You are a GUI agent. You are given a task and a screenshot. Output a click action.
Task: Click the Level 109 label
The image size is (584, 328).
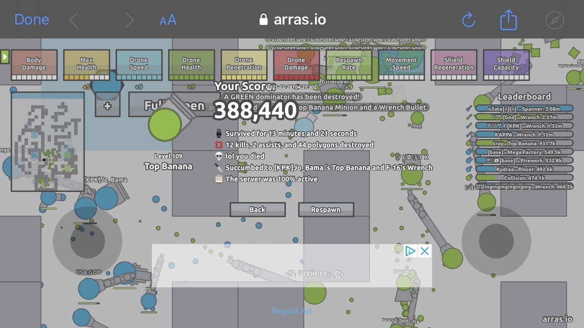[x=168, y=156]
